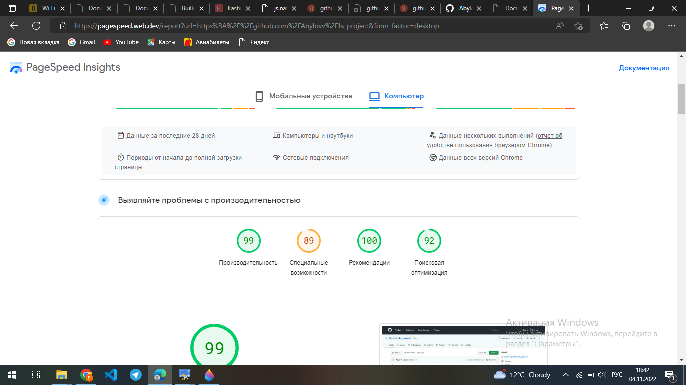Click the browser profile avatar icon
Image resolution: width=686 pixels, height=385 pixels.
(x=649, y=26)
